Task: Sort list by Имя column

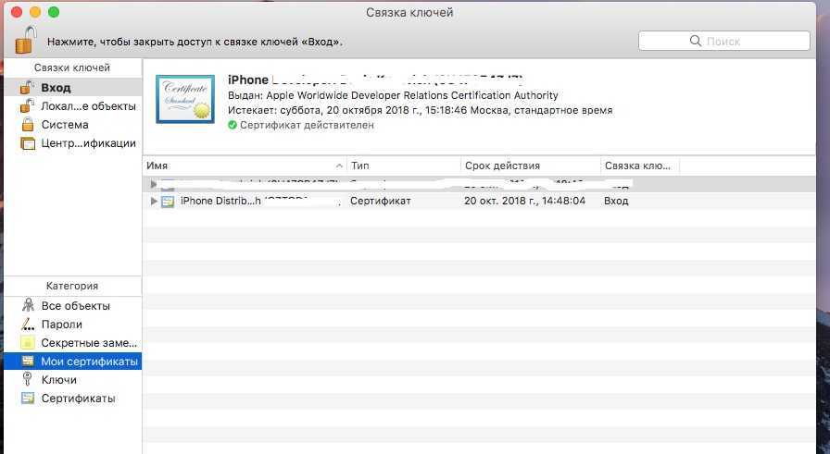Action: tap(245, 166)
